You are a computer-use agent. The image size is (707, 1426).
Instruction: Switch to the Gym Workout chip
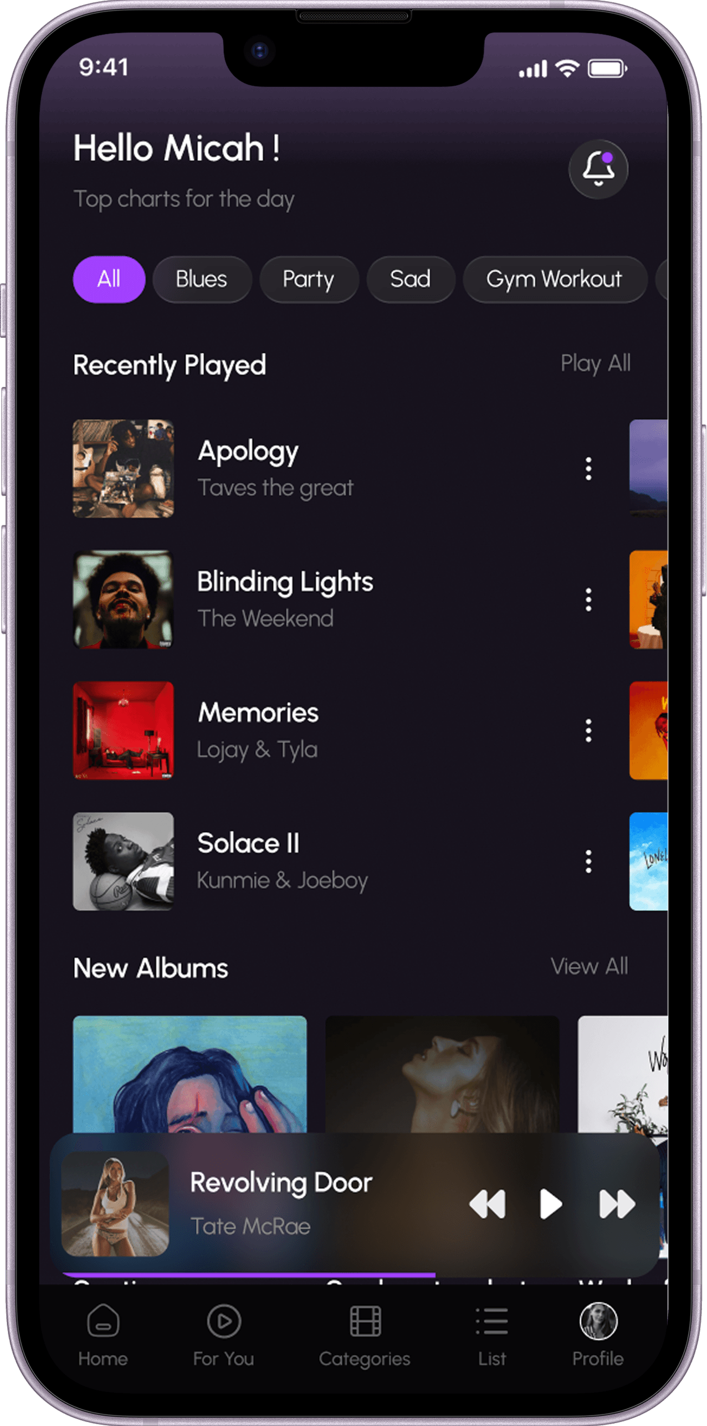coord(554,279)
